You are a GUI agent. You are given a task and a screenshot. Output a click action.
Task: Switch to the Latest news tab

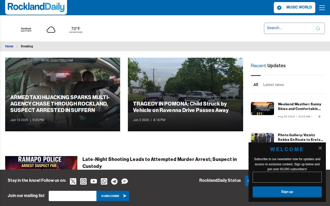pos(274,85)
